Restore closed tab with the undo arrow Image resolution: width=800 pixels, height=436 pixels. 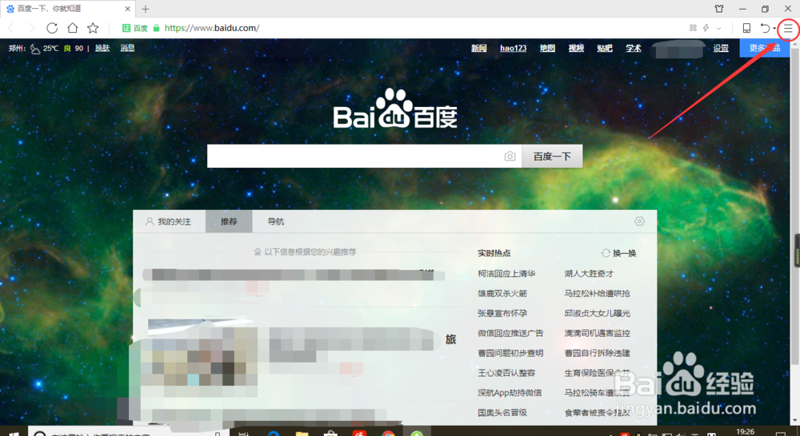(764, 28)
